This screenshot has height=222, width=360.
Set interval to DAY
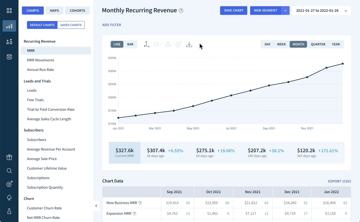(267, 44)
